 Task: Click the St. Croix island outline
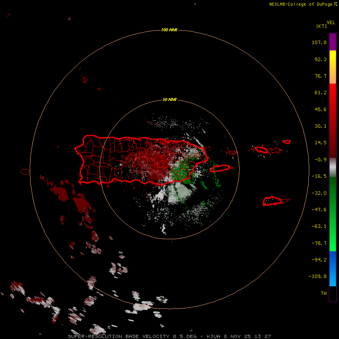[x=272, y=201]
